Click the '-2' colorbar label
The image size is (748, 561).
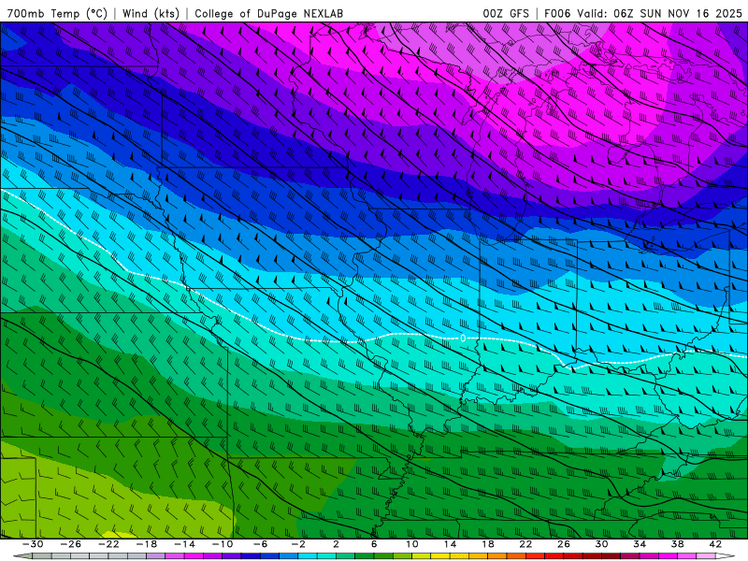(298, 544)
